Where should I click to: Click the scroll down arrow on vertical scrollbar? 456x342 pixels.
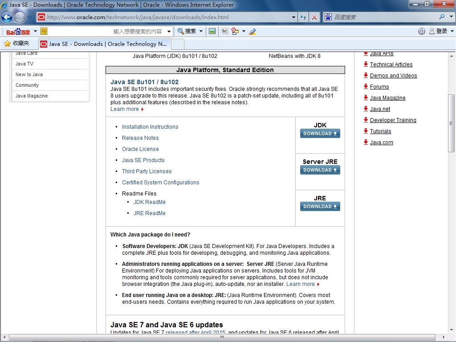(451, 330)
